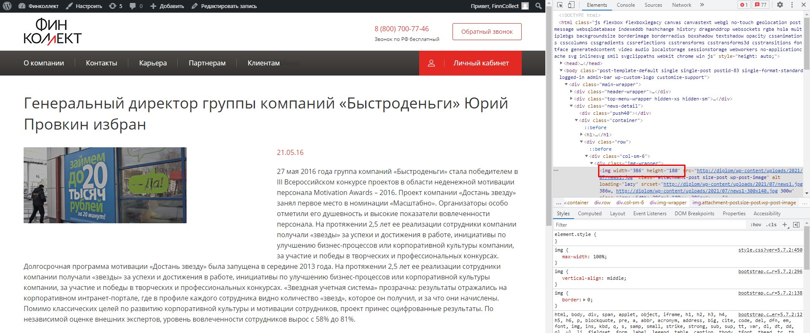This screenshot has height=333, width=810.
Task: Collapse the main-wrapper div node
Action: 566,84
